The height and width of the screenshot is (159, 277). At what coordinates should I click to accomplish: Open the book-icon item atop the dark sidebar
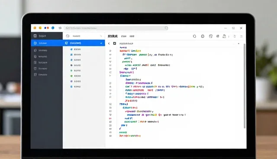tap(47, 36)
